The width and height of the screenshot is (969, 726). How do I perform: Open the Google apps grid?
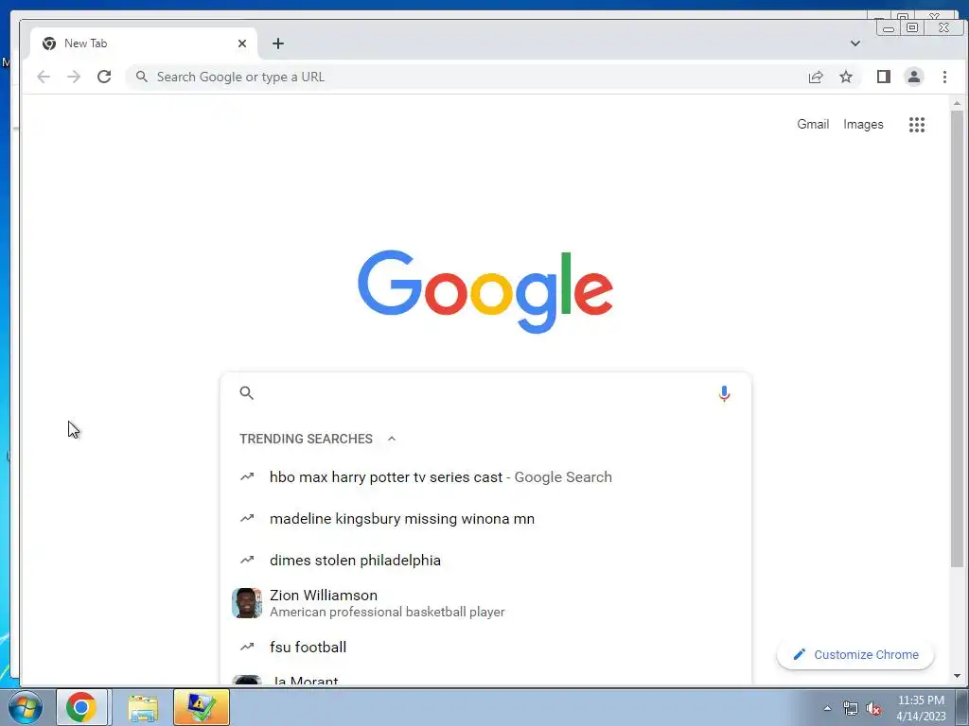point(917,125)
